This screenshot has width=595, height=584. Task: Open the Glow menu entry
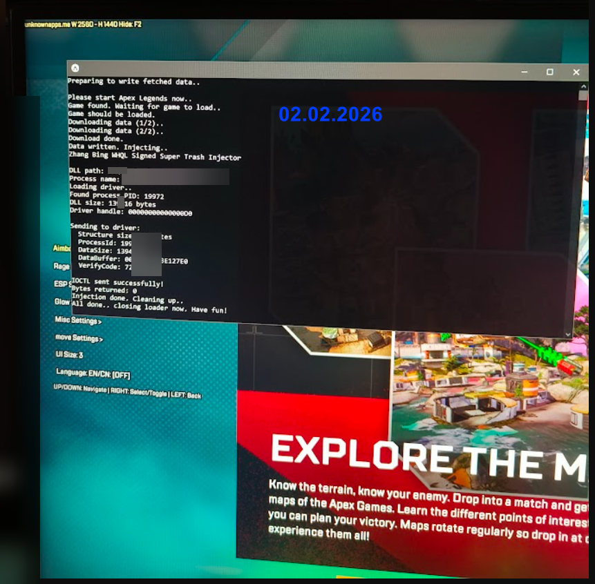pyautogui.click(x=62, y=302)
